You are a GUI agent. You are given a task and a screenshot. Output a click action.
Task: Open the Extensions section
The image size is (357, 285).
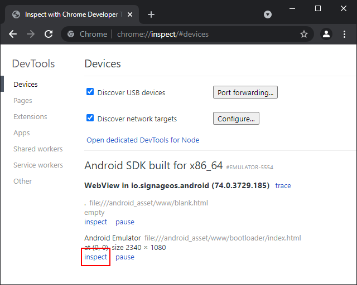click(30, 116)
